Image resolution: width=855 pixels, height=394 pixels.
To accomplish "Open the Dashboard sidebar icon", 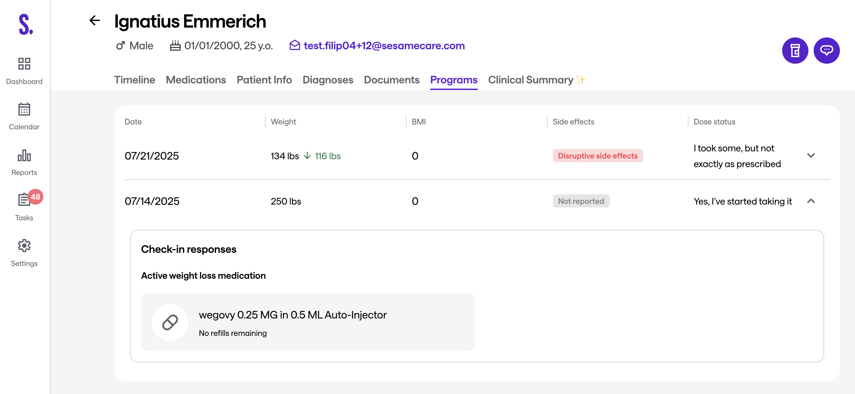I will [x=24, y=64].
